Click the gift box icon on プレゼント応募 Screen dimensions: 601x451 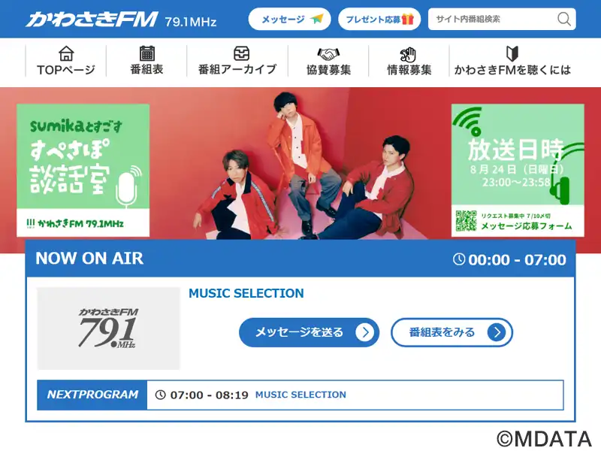408,19
